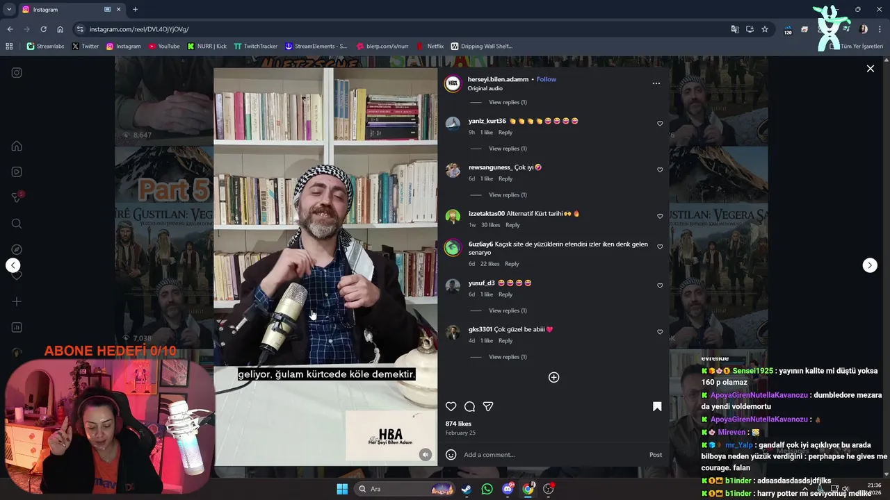Like 6uz6ay6's comment
The height and width of the screenshot is (500, 890).
660,247
